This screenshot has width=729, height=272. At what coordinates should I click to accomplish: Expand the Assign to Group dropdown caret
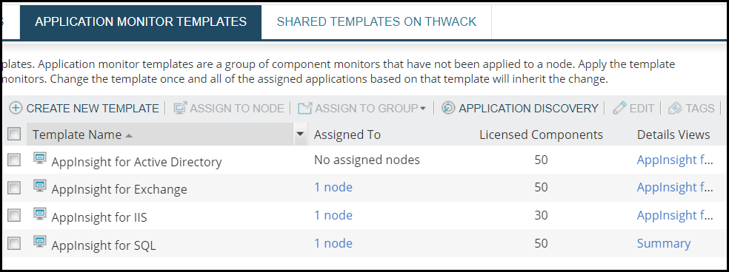coord(422,109)
